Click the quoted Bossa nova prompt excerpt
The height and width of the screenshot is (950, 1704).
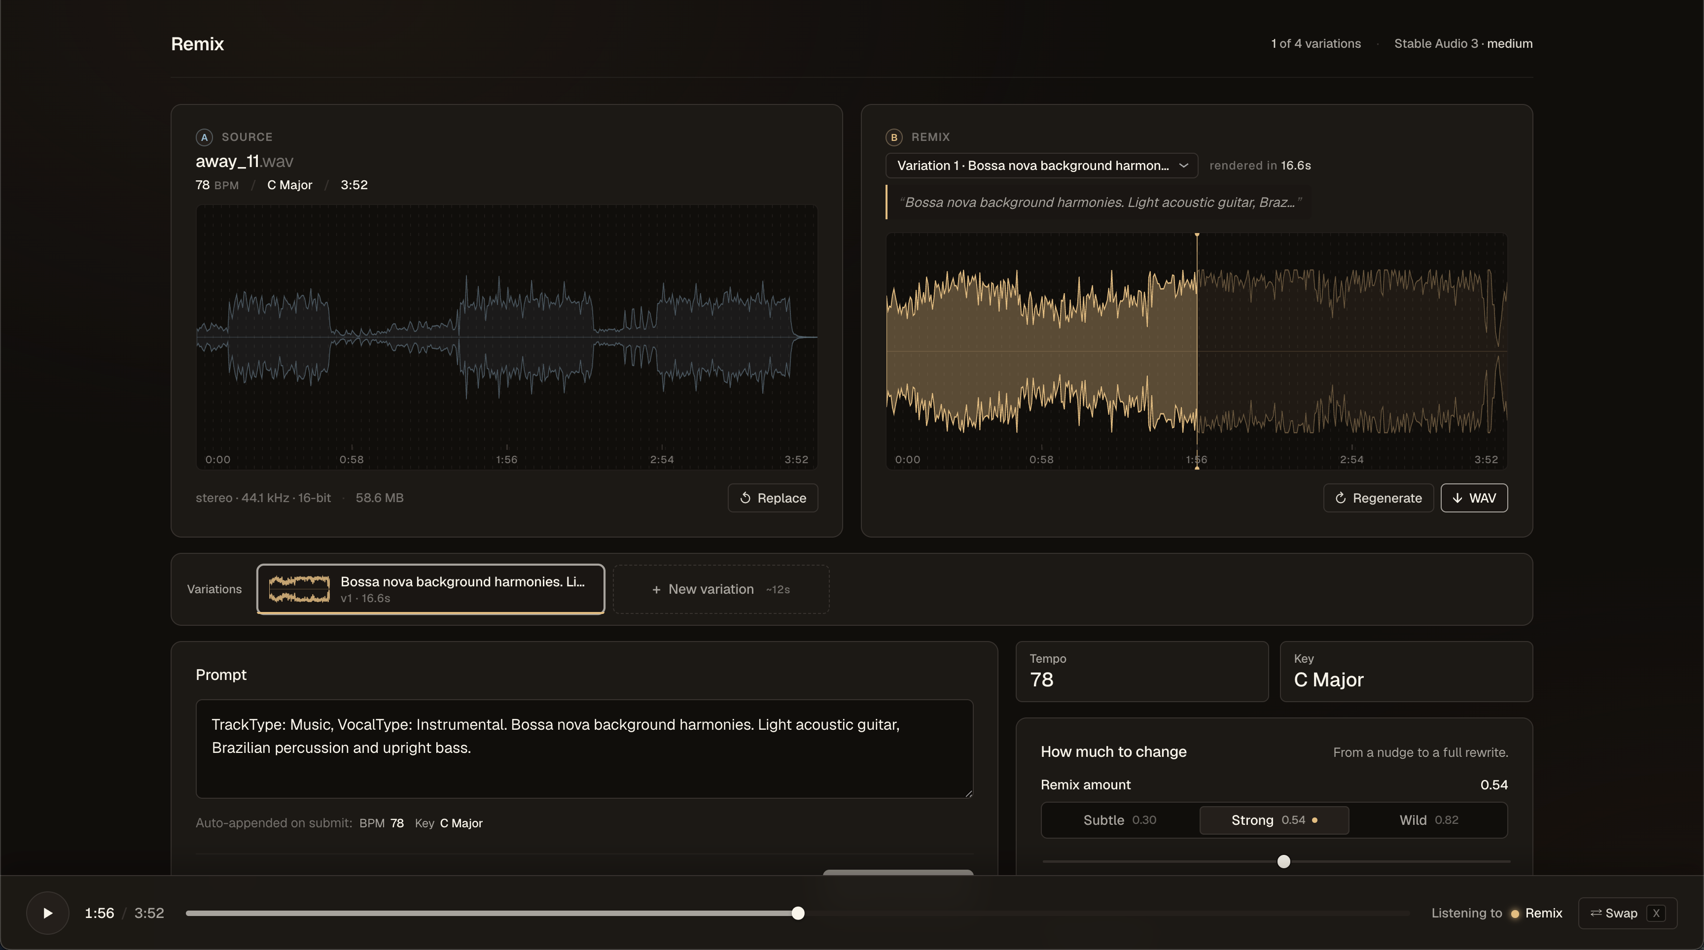click(1100, 203)
